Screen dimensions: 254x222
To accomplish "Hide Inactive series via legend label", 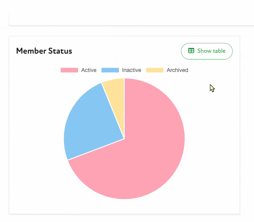I will pos(132,70).
